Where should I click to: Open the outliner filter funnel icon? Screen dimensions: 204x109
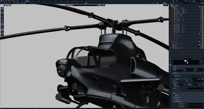pos(198,3)
